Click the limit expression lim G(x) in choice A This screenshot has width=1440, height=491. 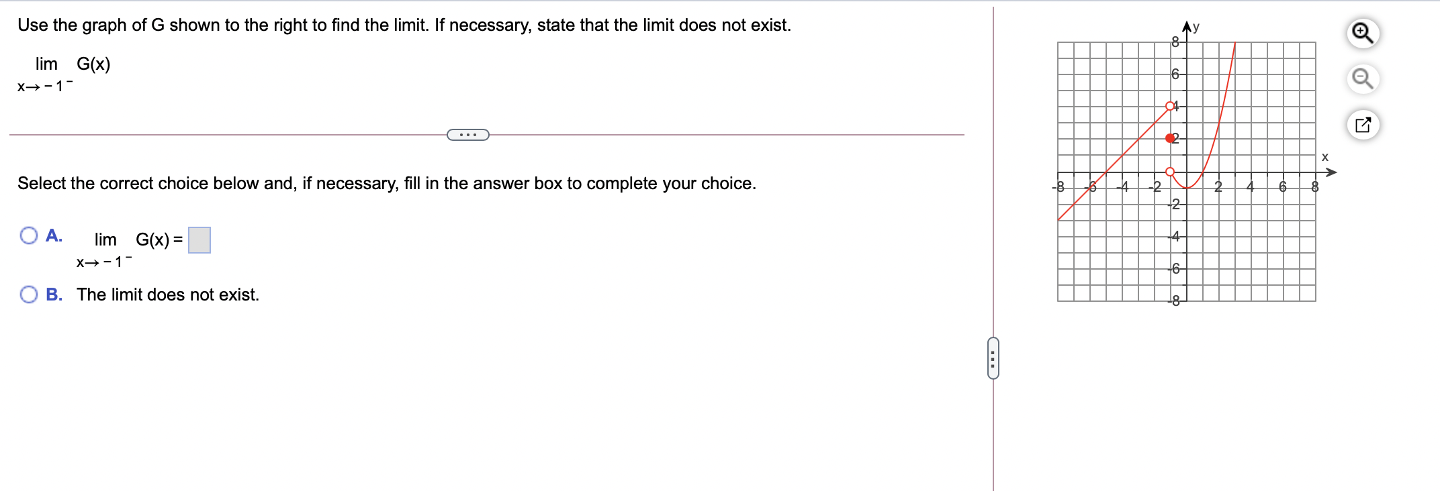(135, 239)
